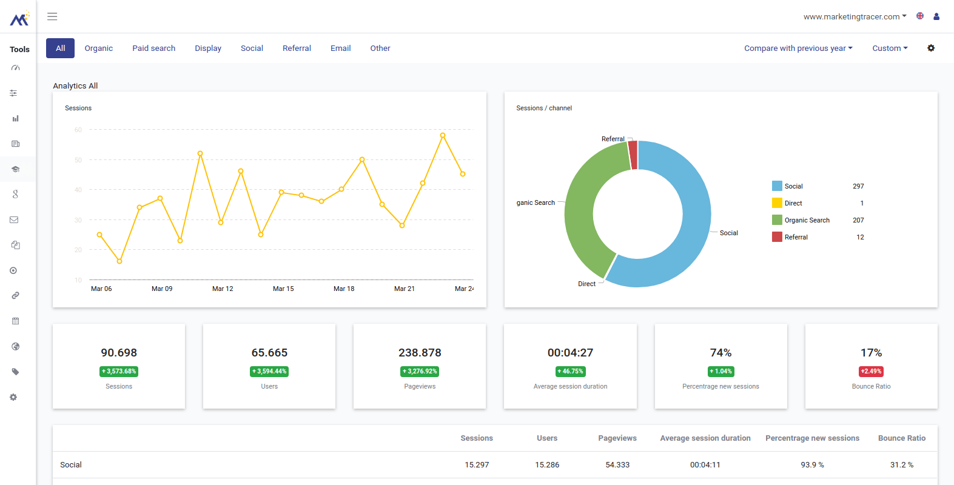Click the Users column header in table

[x=547, y=438]
